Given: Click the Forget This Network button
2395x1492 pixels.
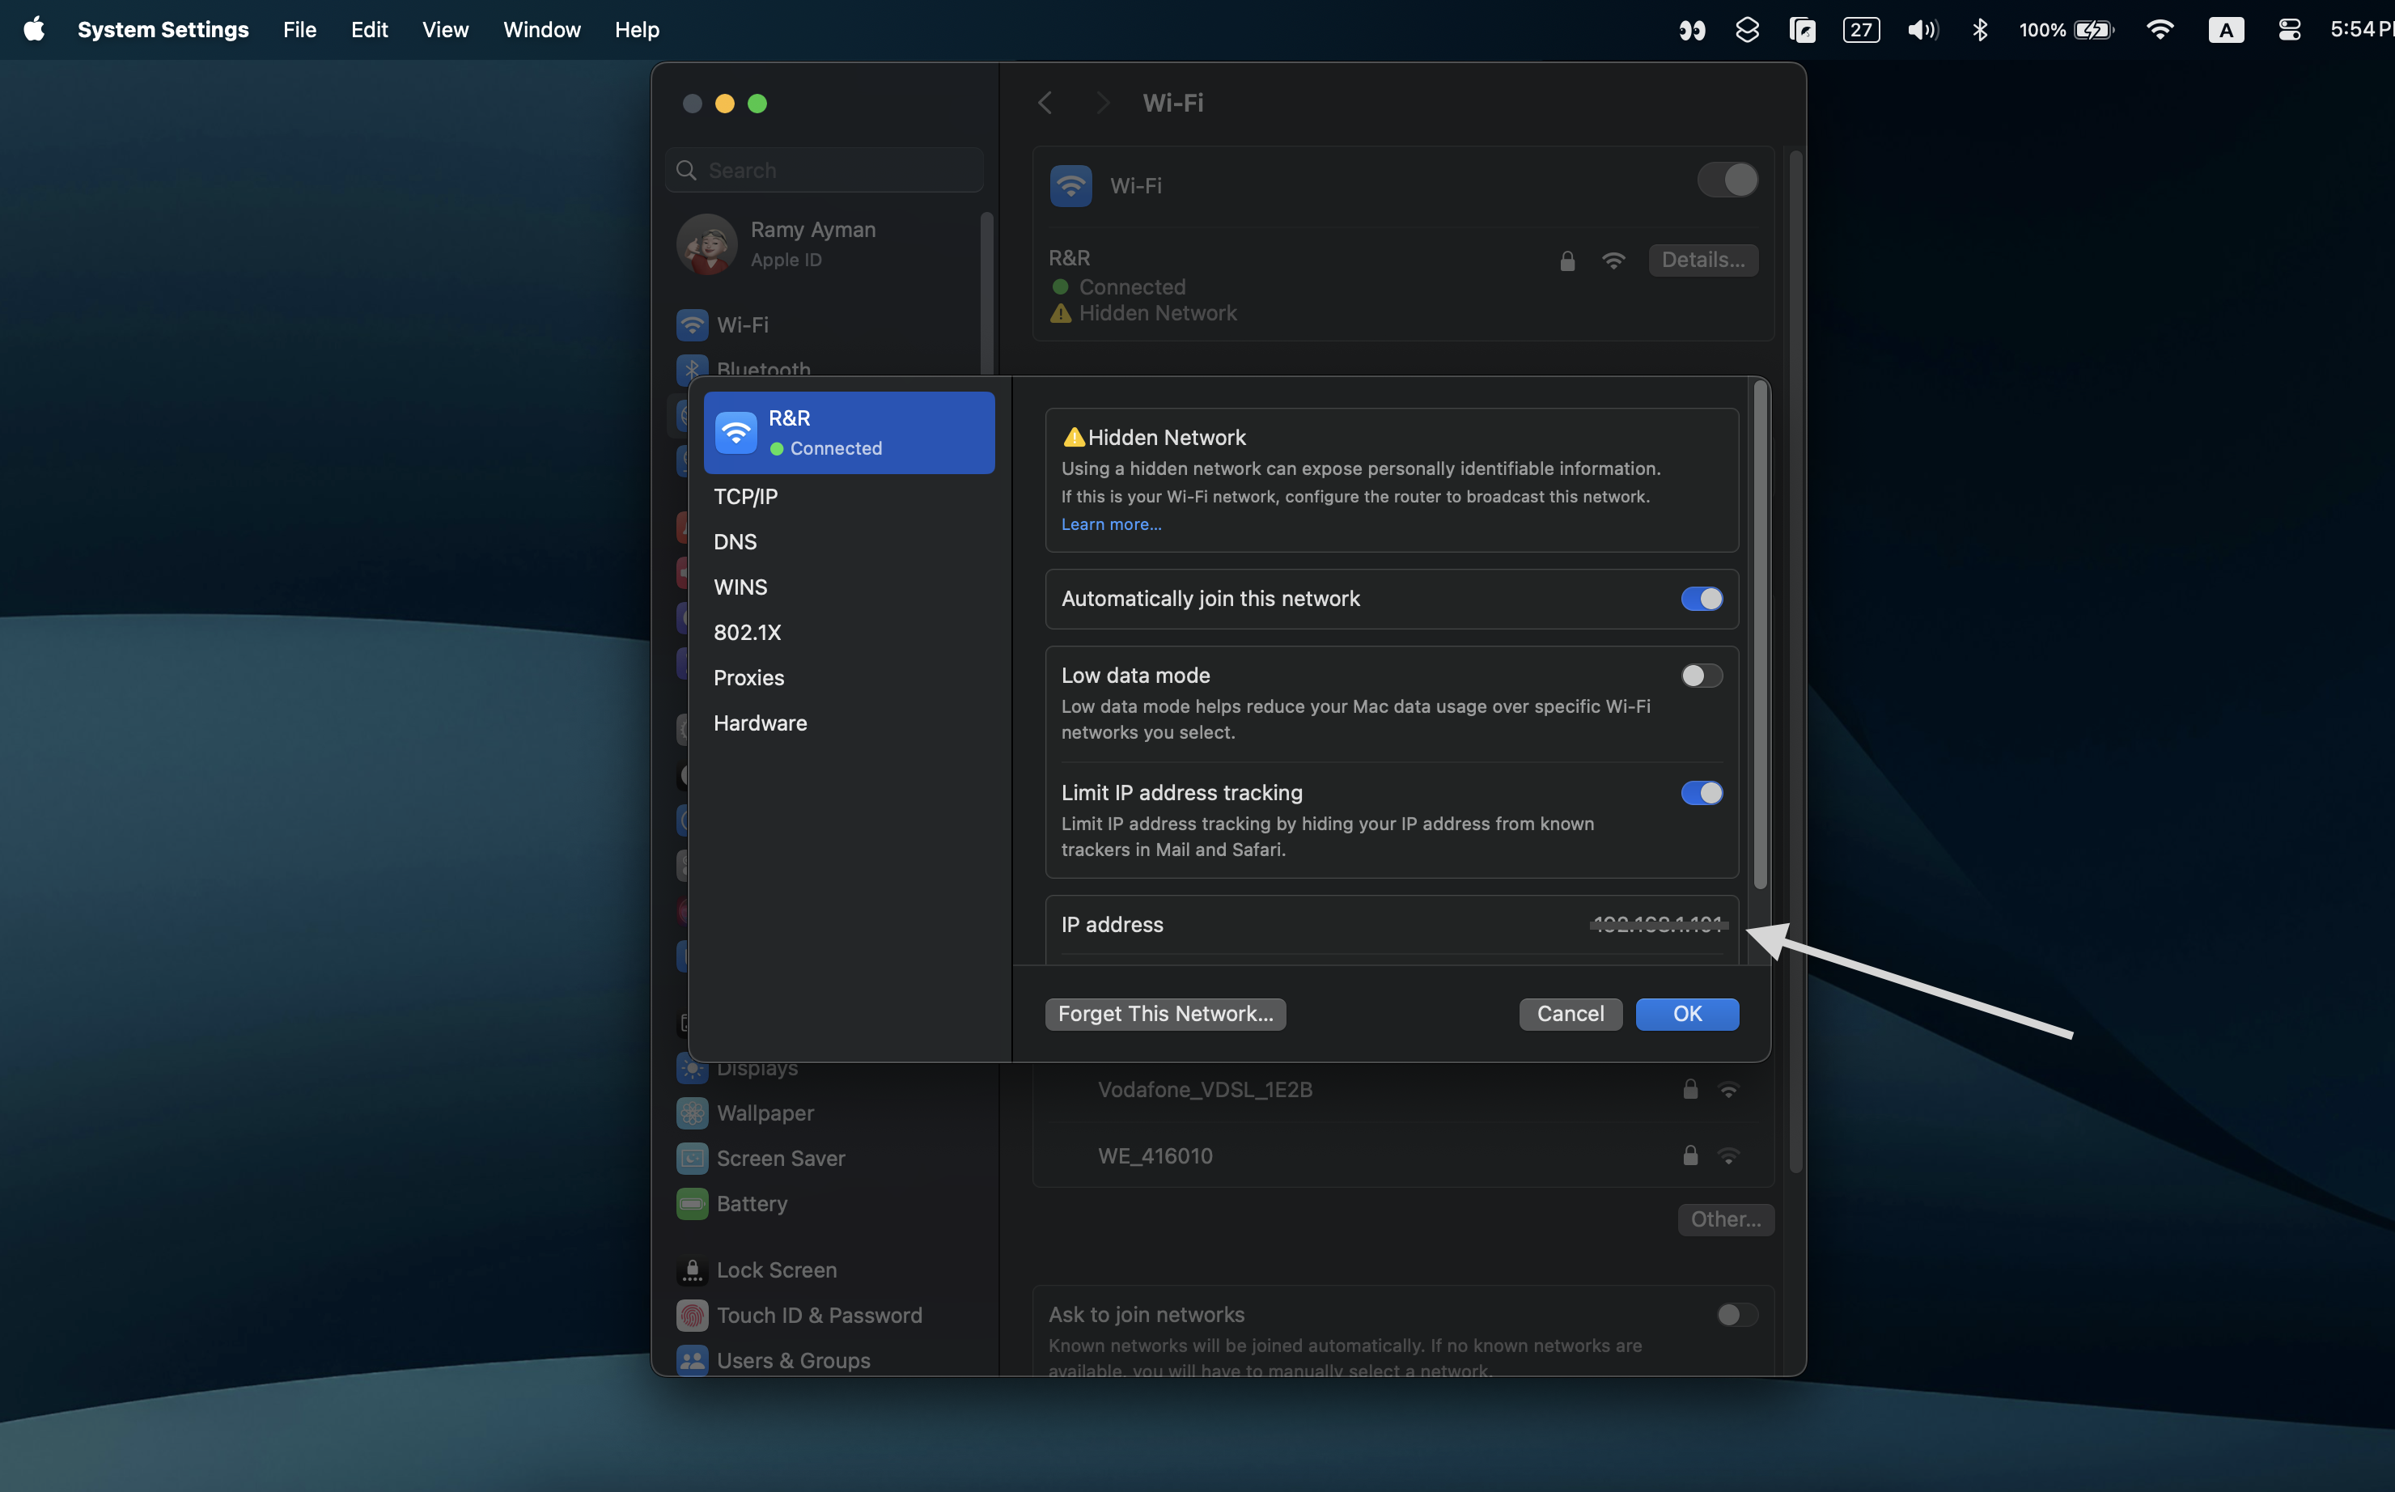Looking at the screenshot, I should pos(1165,1012).
